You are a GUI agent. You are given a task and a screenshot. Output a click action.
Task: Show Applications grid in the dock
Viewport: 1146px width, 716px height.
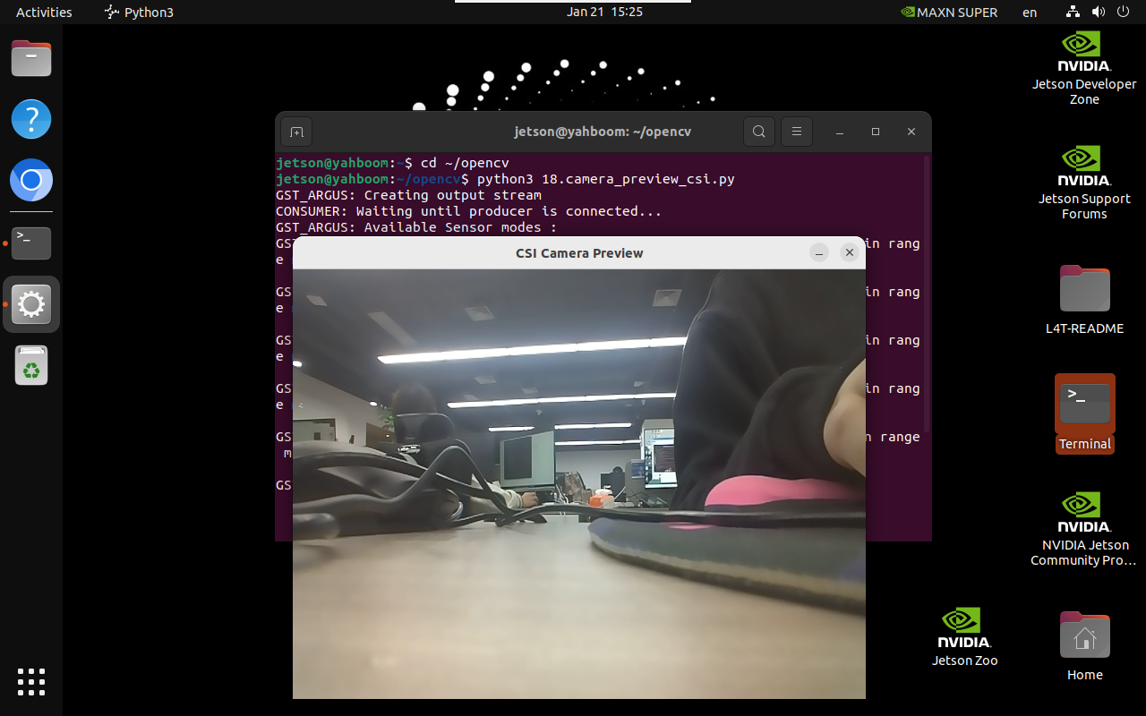pos(31,682)
